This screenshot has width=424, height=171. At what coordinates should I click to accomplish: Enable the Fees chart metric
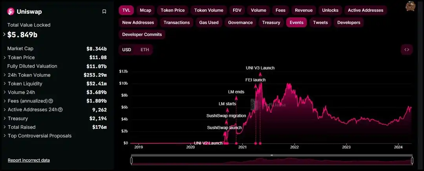pyautogui.click(x=280, y=10)
